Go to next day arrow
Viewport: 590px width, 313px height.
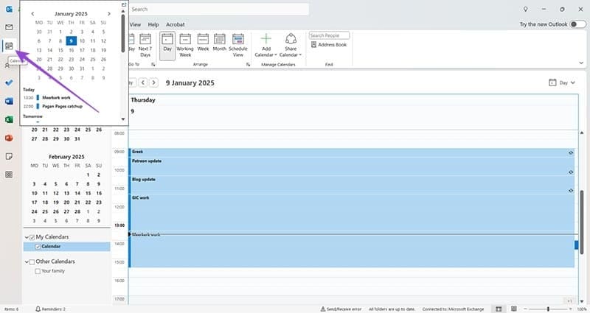click(x=153, y=82)
